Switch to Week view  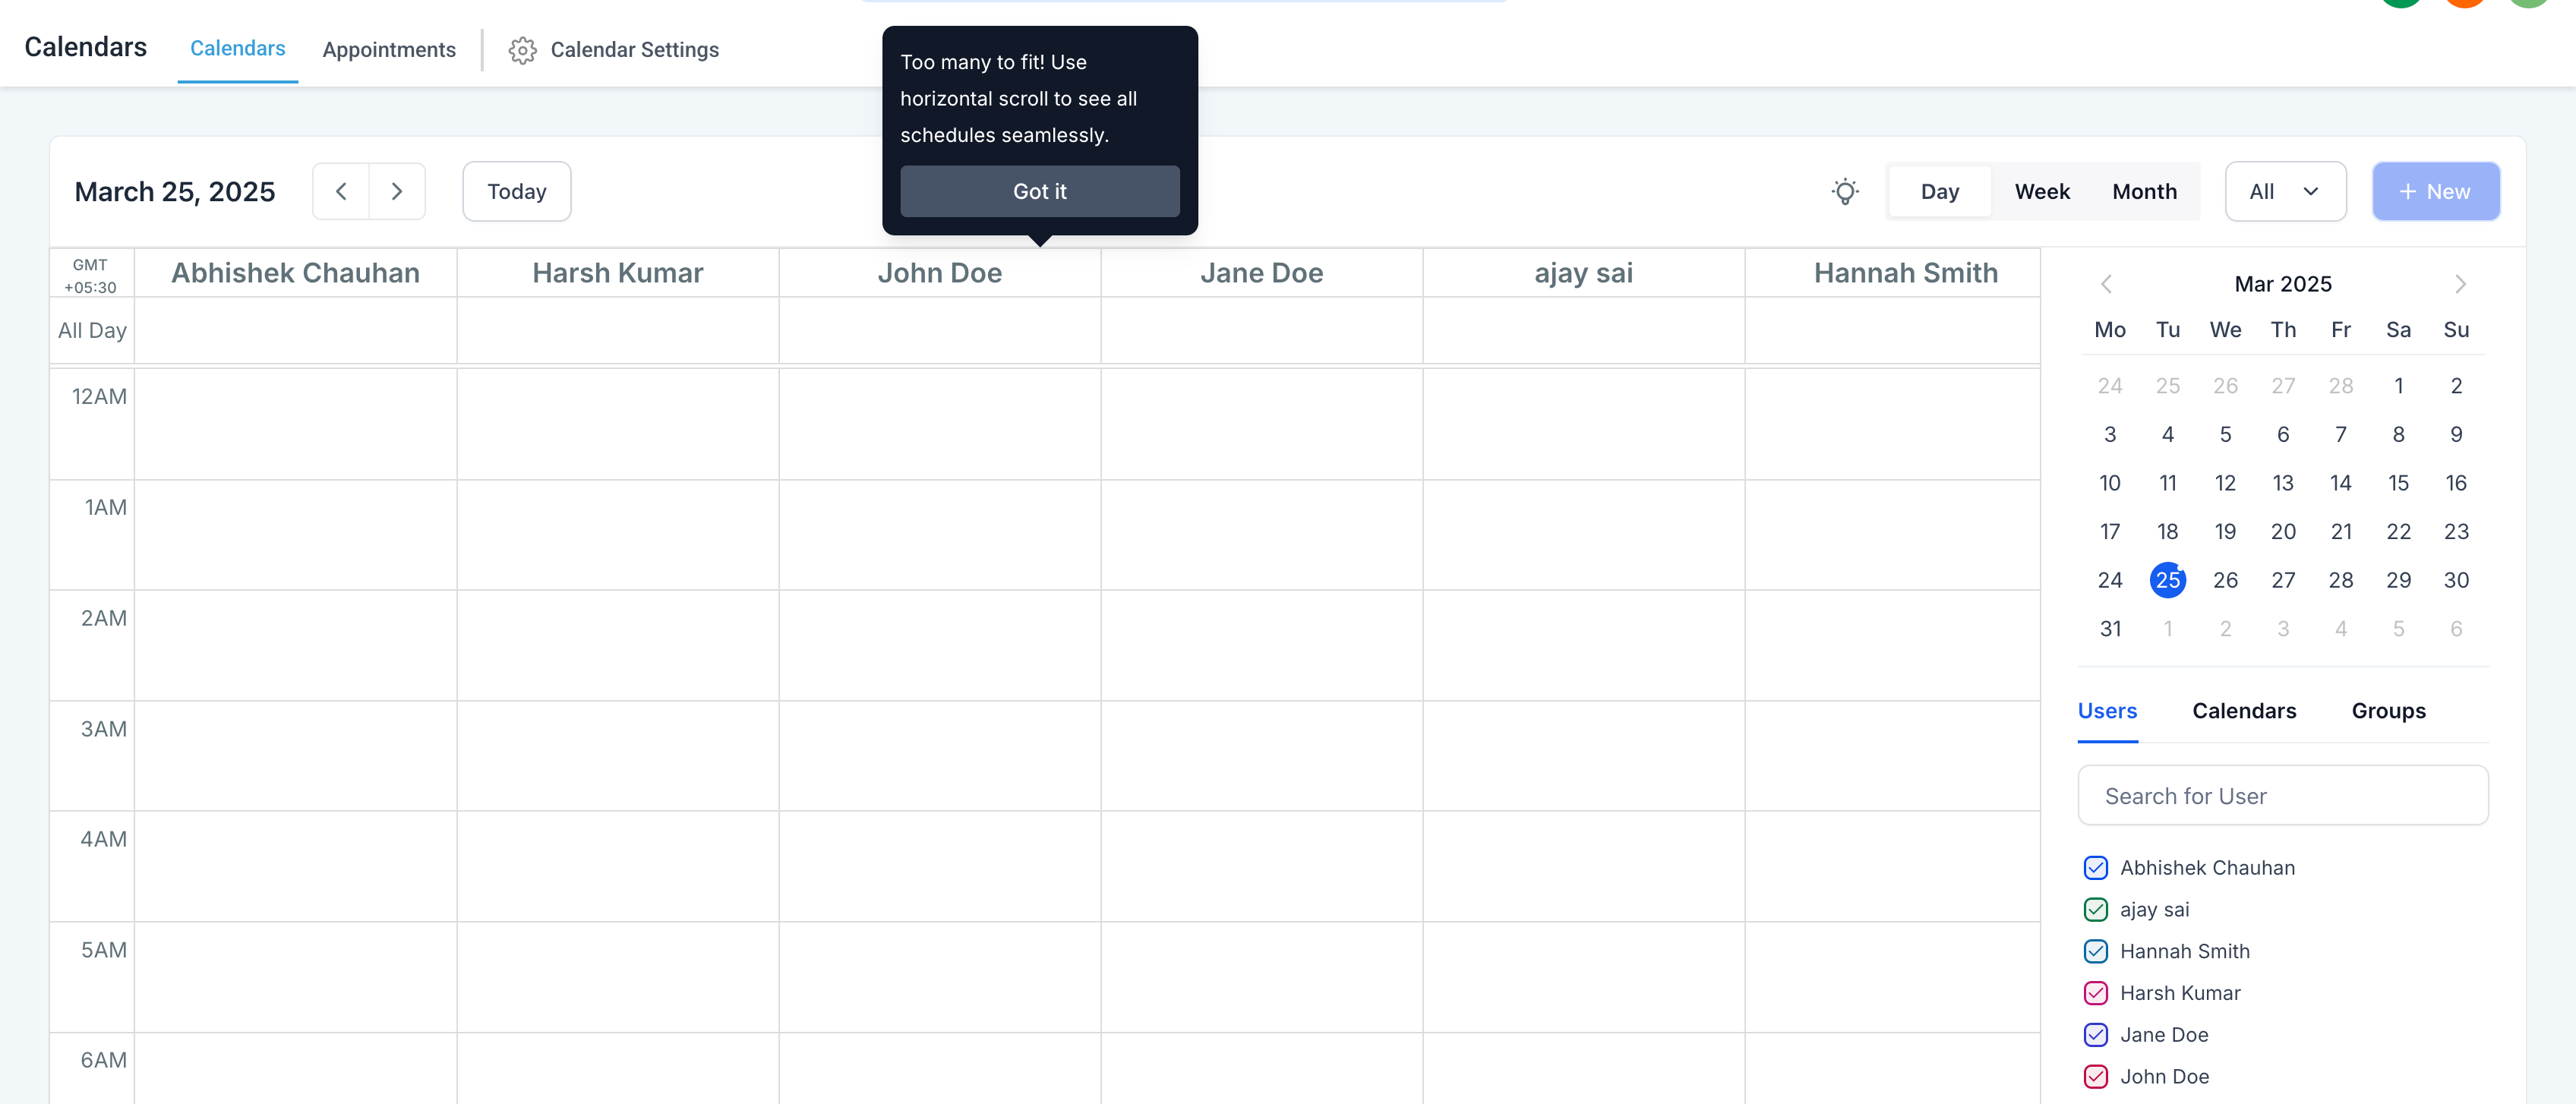[2041, 191]
